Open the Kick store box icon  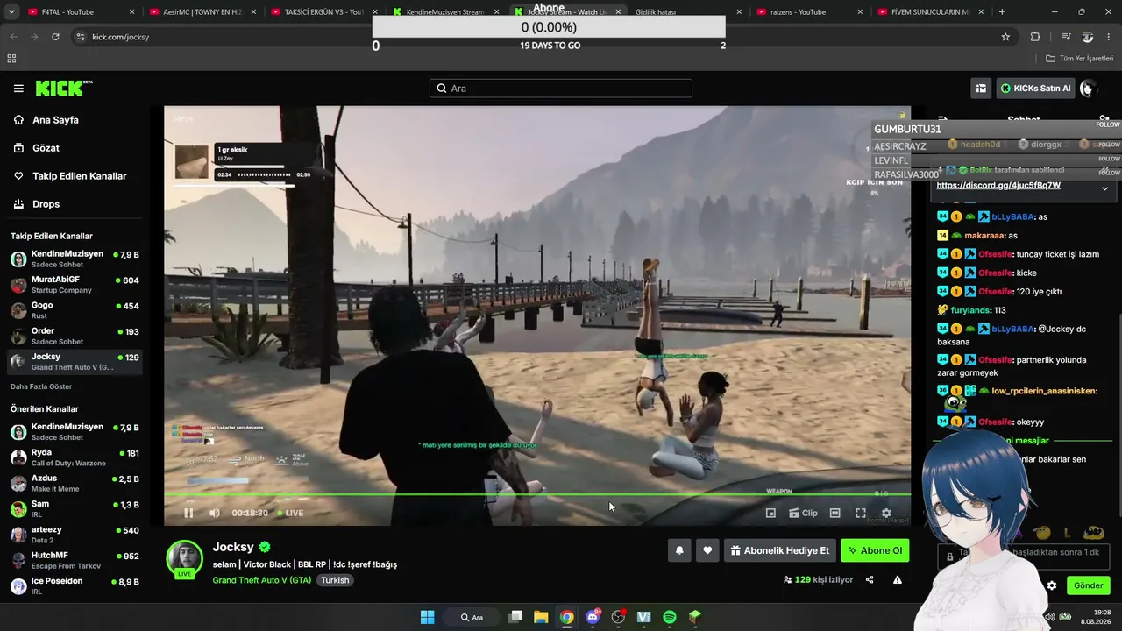tap(981, 89)
